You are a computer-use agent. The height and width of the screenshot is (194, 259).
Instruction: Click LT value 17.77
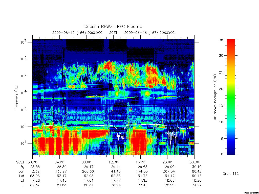click(116, 180)
